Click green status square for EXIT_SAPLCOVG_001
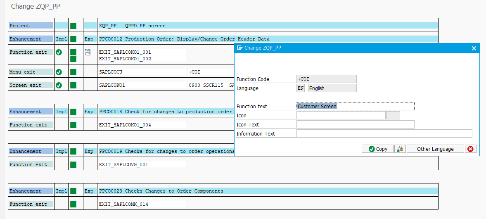The image size is (486, 219). point(73,164)
